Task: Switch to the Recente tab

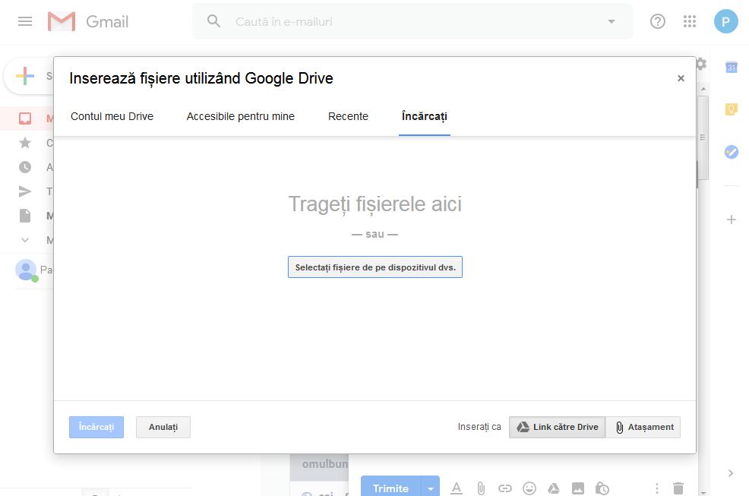Action: [x=348, y=116]
